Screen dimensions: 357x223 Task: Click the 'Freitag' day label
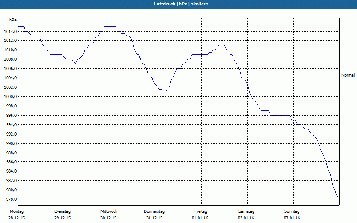point(200,211)
